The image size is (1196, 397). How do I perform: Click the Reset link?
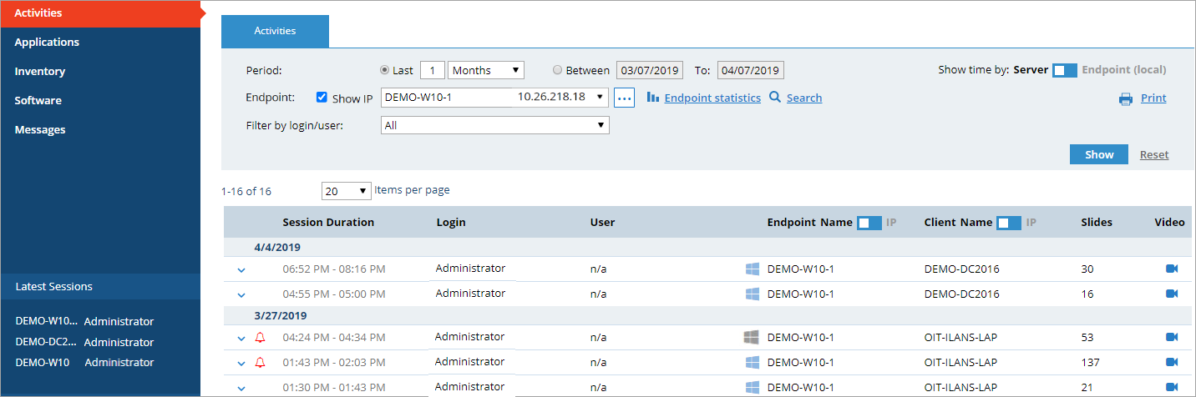pyautogui.click(x=1154, y=155)
